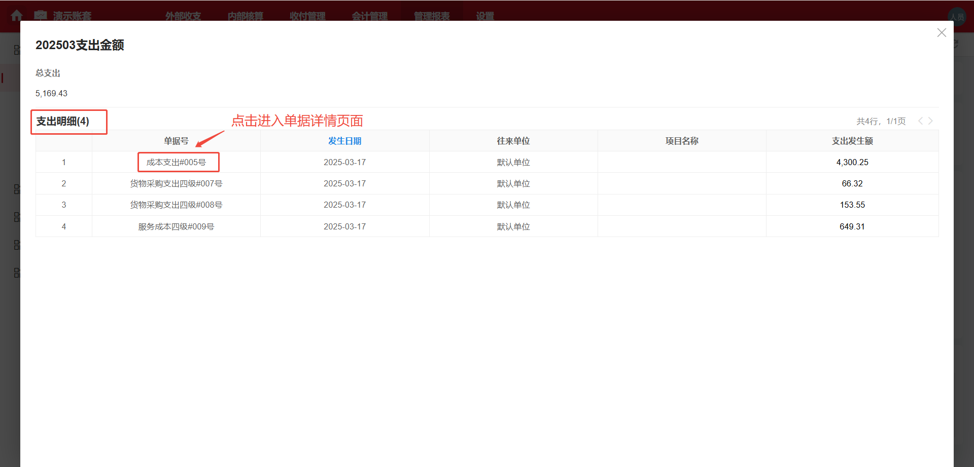Click the fourth module icon in the left sidebar
The width and height of the screenshot is (974, 467).
coord(17,245)
